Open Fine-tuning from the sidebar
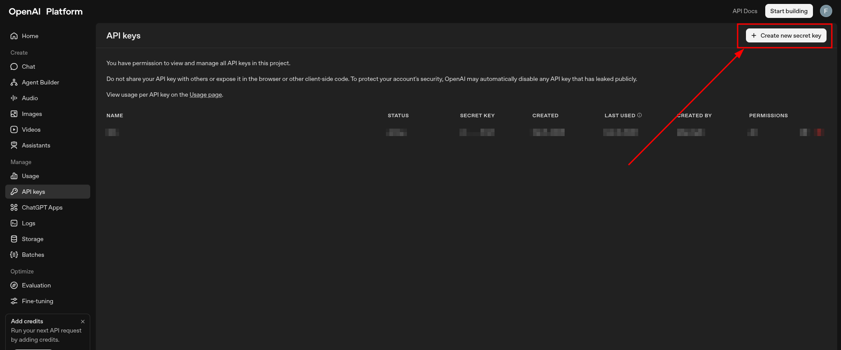Viewport: 841px width, 350px height. click(x=37, y=301)
